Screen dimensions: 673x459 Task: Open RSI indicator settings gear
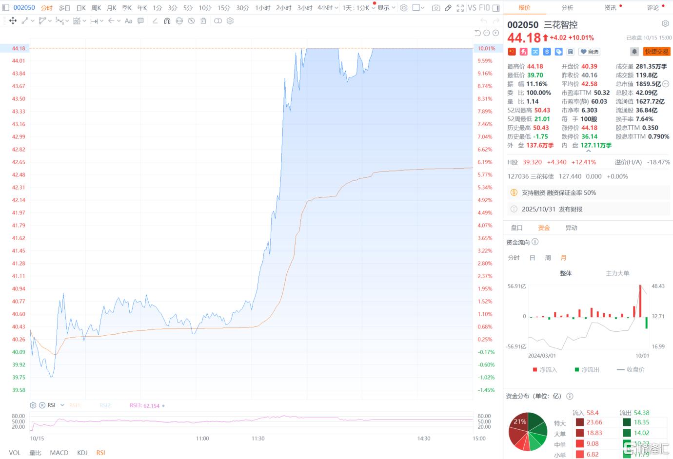coord(33,405)
